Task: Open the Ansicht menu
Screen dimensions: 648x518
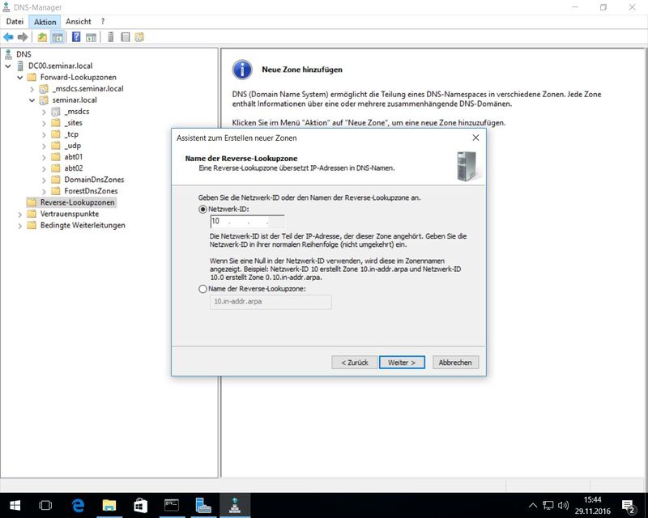Action: (x=78, y=22)
